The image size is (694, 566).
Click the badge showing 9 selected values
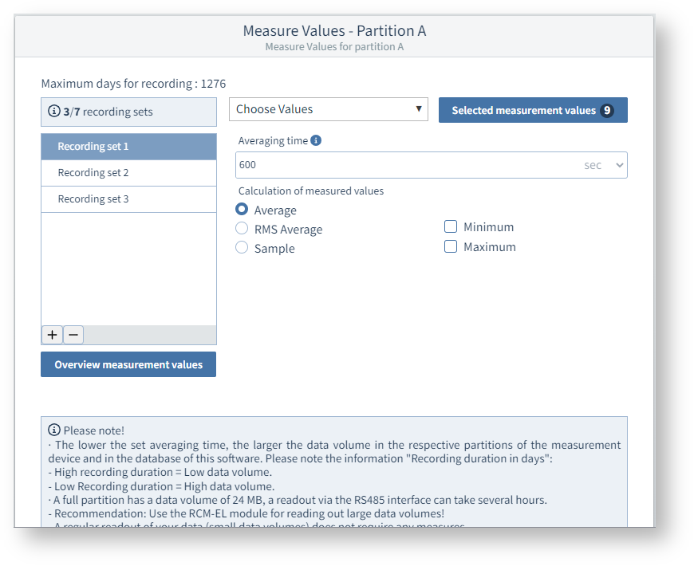[x=607, y=110]
